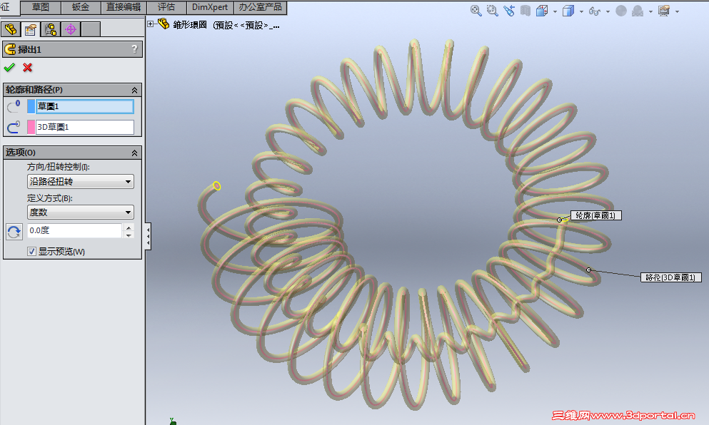Click 掃出1 title bar
The width and height of the screenshot is (709, 425).
pos(72,49)
